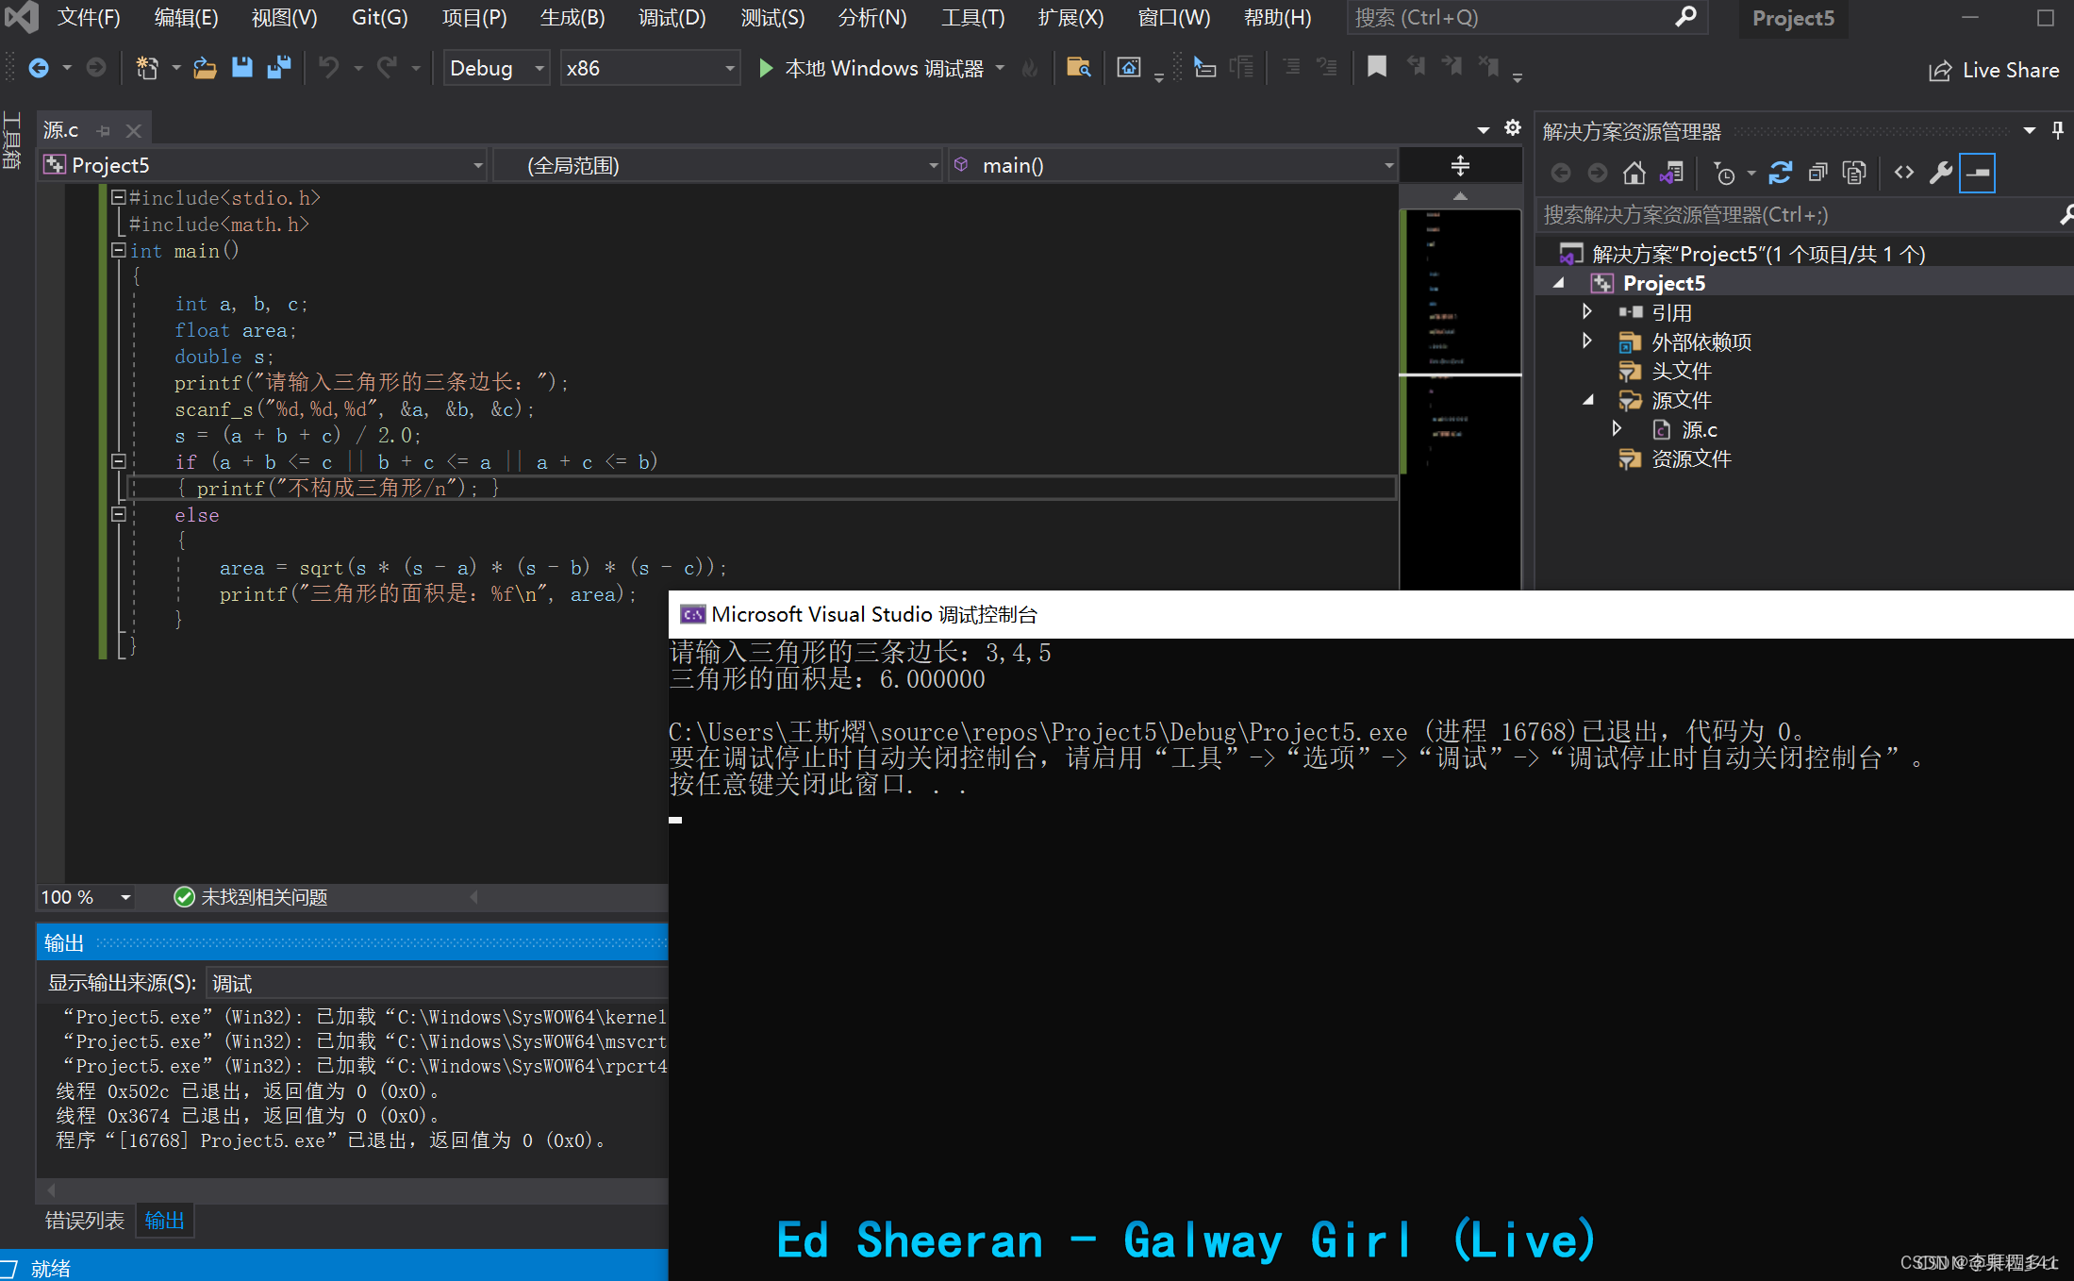Image resolution: width=2074 pixels, height=1281 pixels.
Task: Open the 100 % zoom dropdown
Action: pos(85,897)
